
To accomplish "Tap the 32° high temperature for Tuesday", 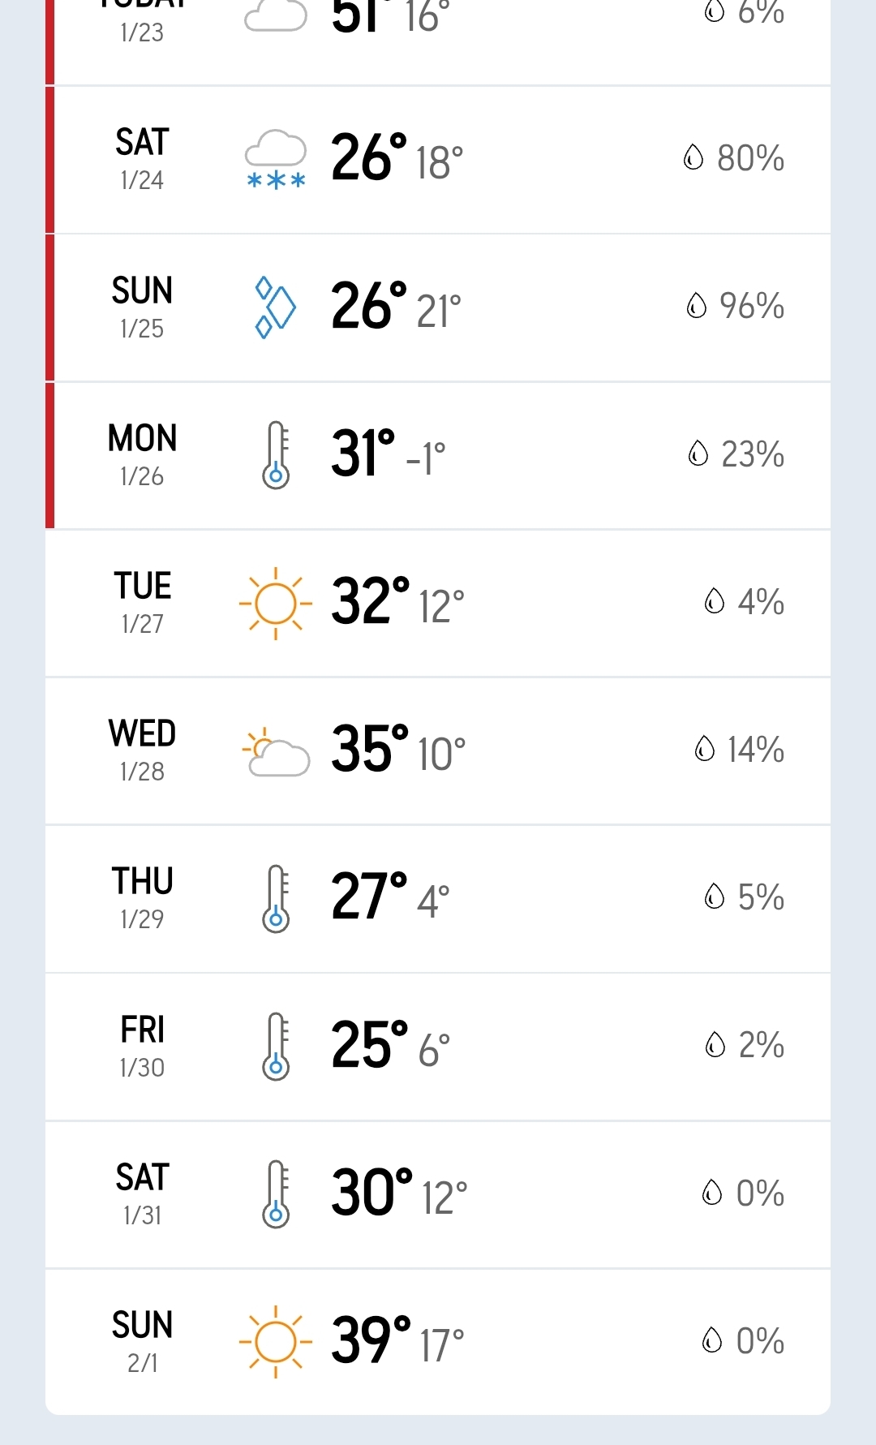I will coord(370,602).
